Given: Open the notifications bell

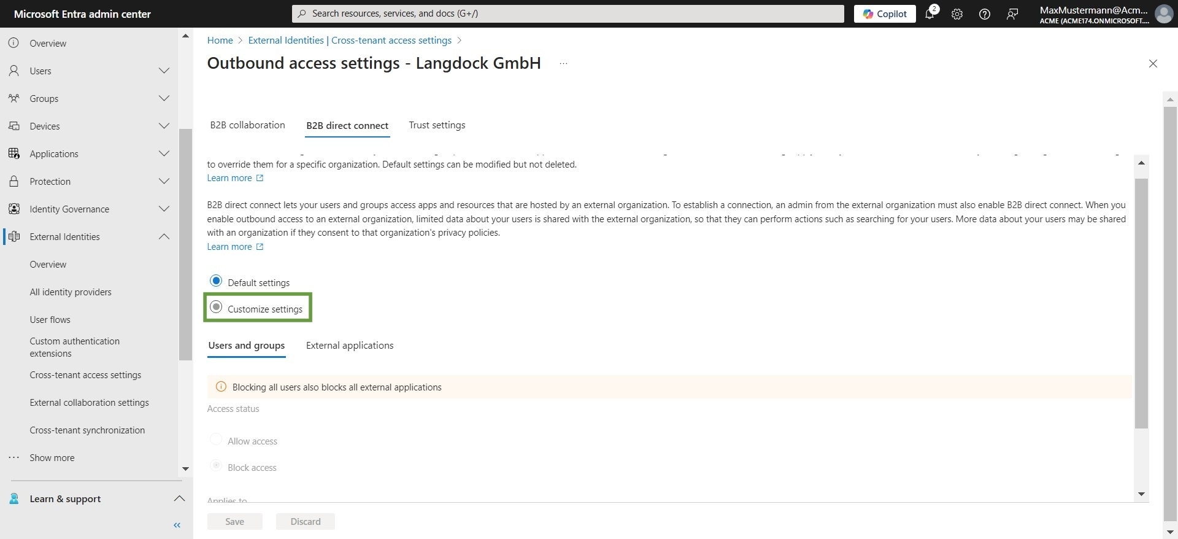Looking at the screenshot, I should (930, 14).
